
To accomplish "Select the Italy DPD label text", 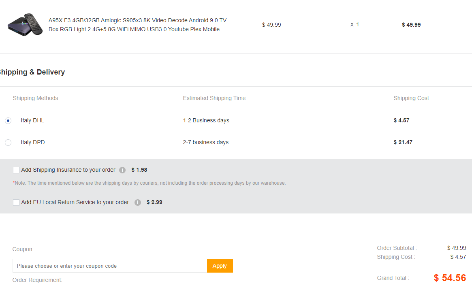I will pos(33,142).
